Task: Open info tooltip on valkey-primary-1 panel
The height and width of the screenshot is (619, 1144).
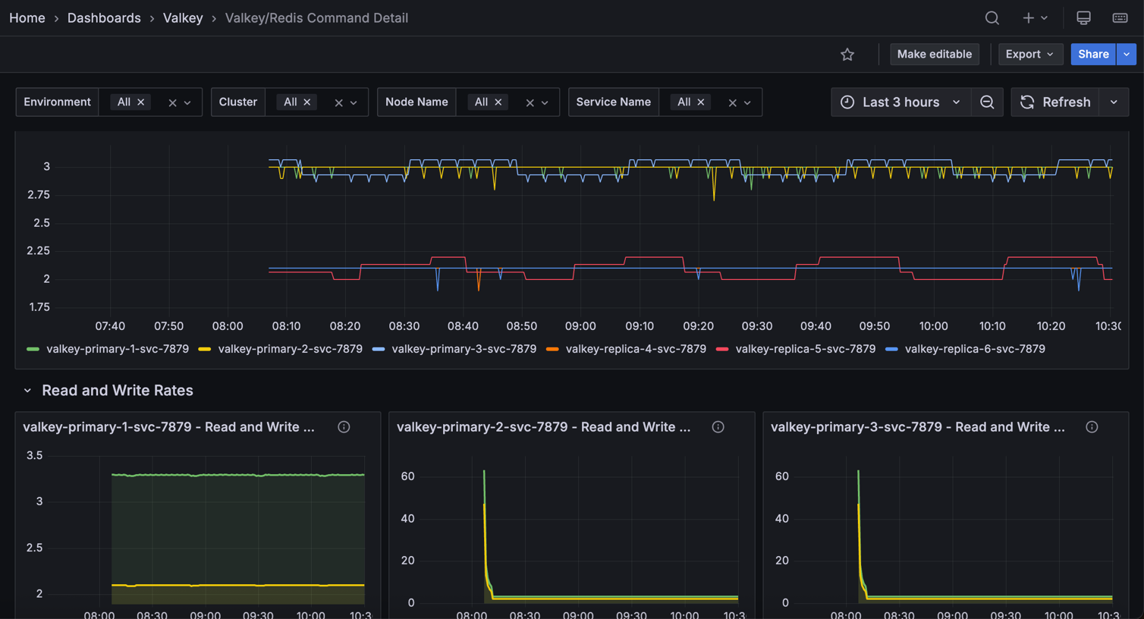Action: (344, 426)
